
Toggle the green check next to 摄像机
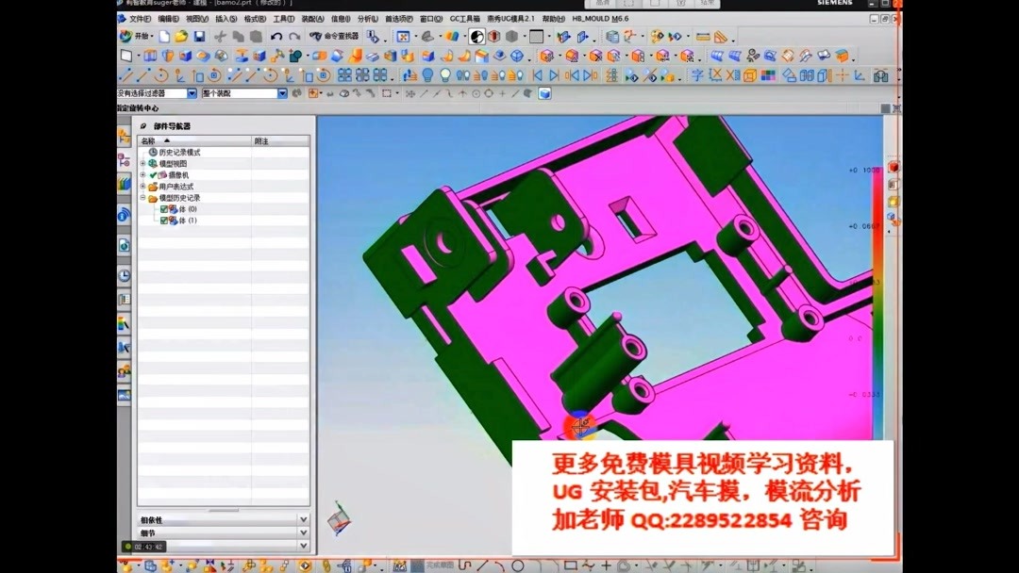(153, 174)
